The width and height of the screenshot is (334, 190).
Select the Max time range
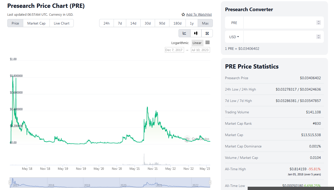click(205, 23)
